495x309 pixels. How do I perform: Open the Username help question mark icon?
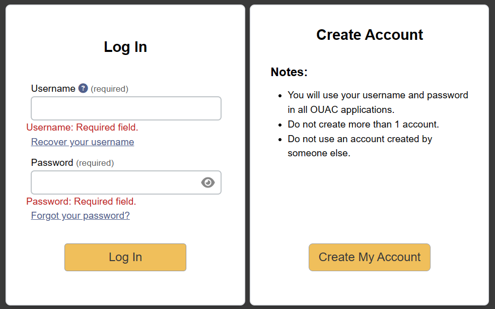click(83, 88)
